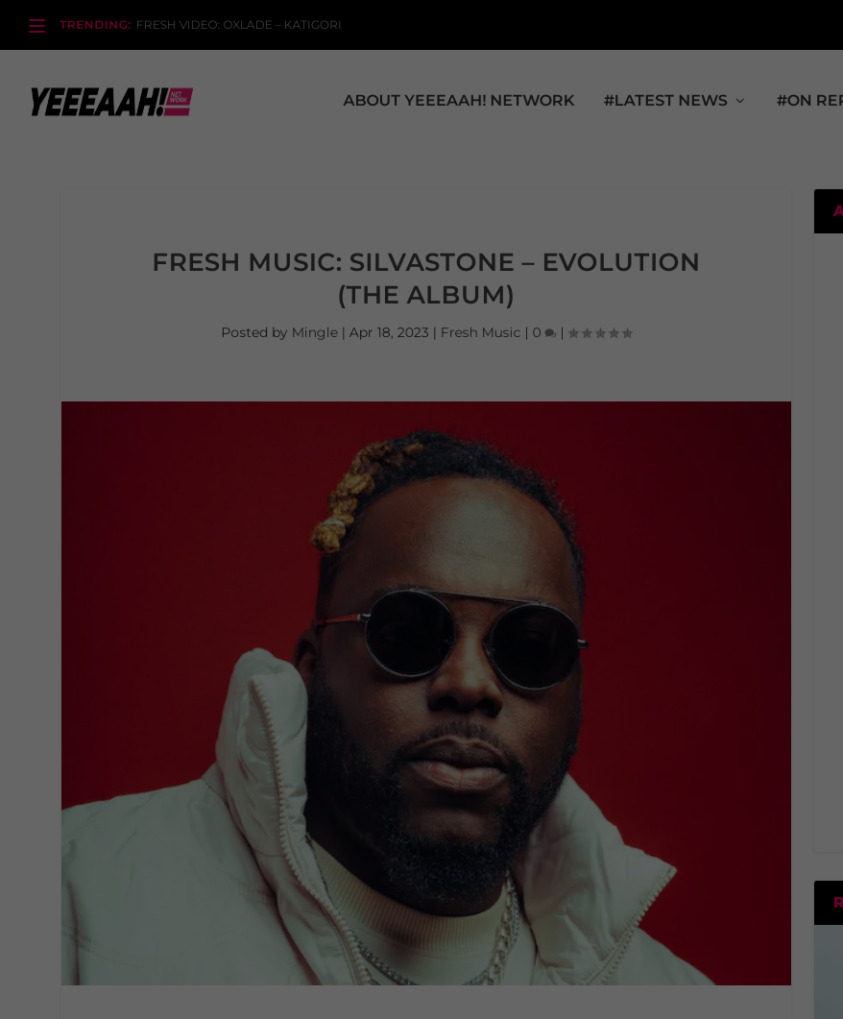Open the pink hamburger menu icon
843x1019 pixels.
(x=37, y=25)
